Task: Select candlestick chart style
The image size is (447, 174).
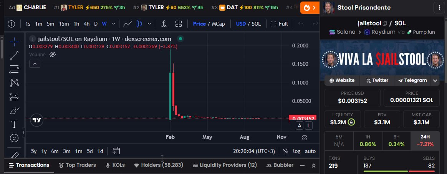Action: [139, 24]
